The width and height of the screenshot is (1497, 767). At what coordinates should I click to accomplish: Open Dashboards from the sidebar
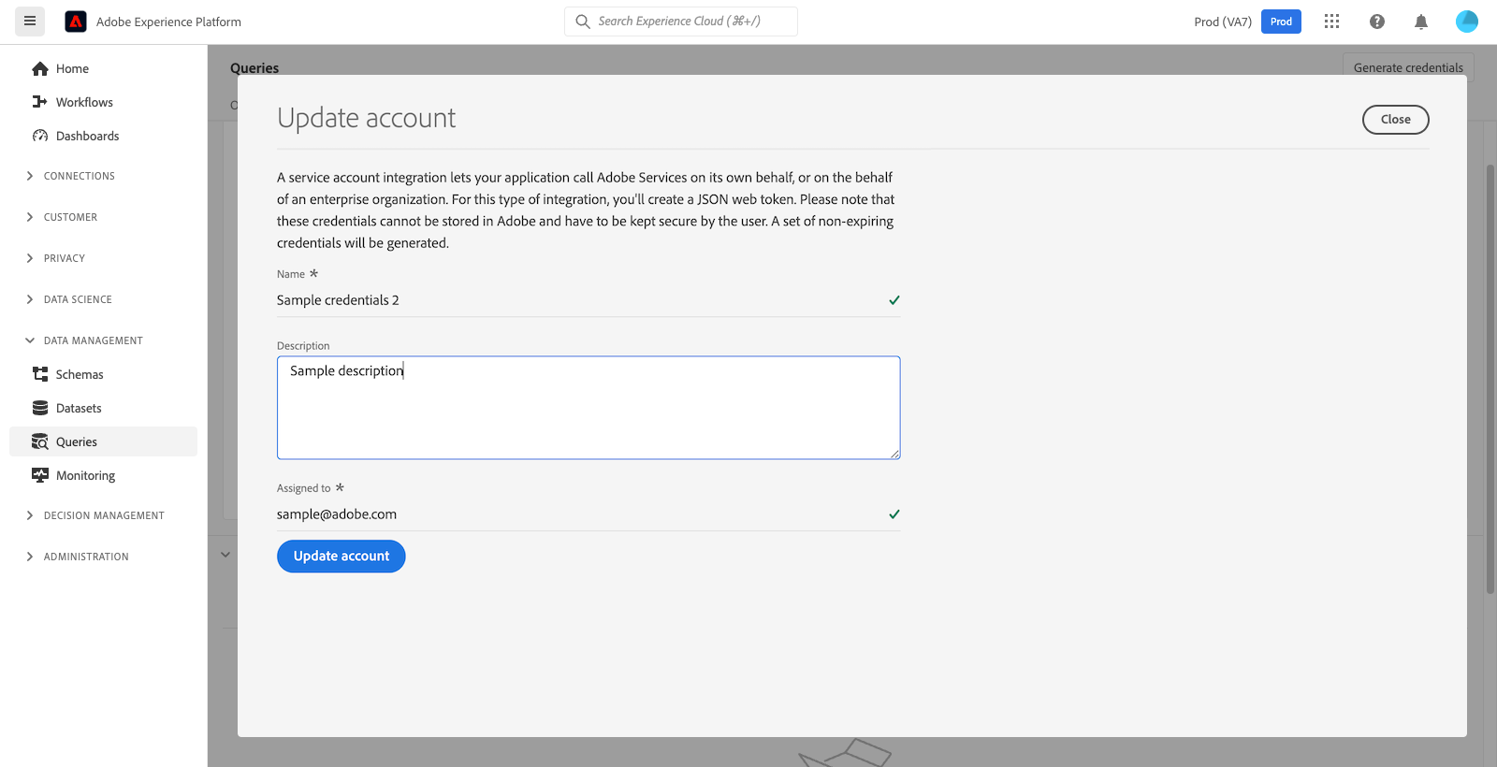point(88,136)
